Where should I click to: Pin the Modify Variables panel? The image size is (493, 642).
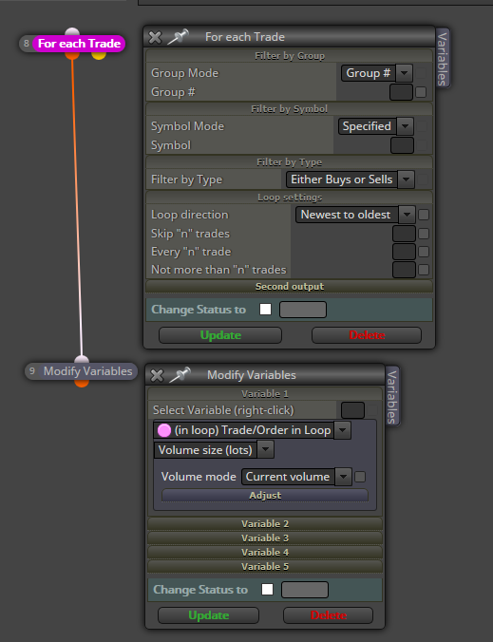coord(180,374)
